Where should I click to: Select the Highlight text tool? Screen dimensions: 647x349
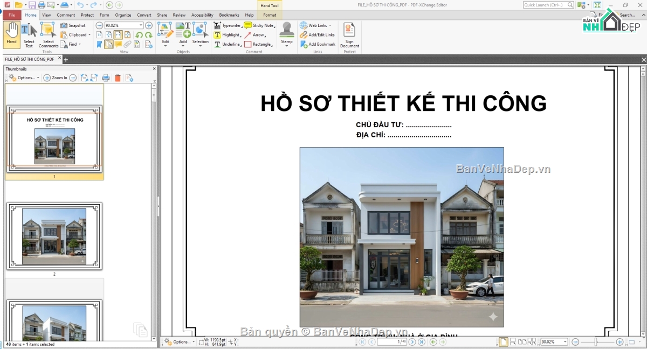(228, 34)
